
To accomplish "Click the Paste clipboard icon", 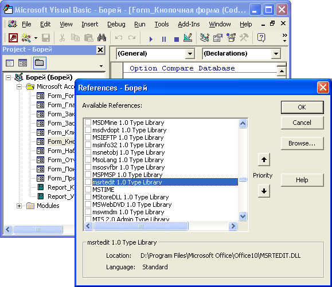I will tap(88, 38).
